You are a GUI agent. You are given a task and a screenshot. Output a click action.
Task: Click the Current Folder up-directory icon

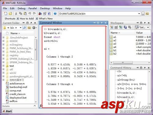click(x=29, y=28)
